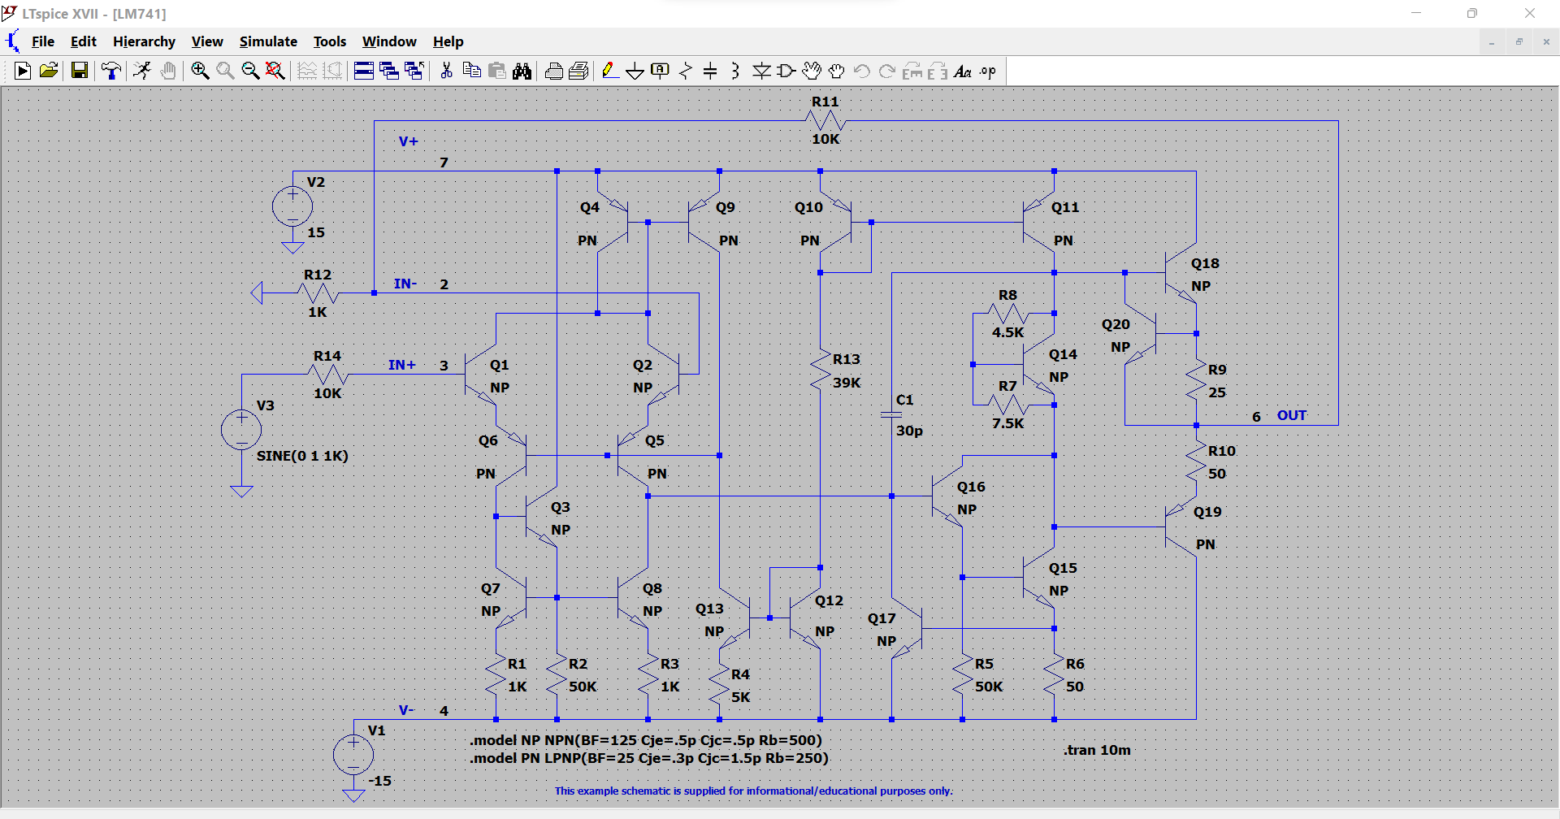This screenshot has height=819, width=1560.
Task: Zoom to fit with crossed magnifier icon
Action: point(275,71)
